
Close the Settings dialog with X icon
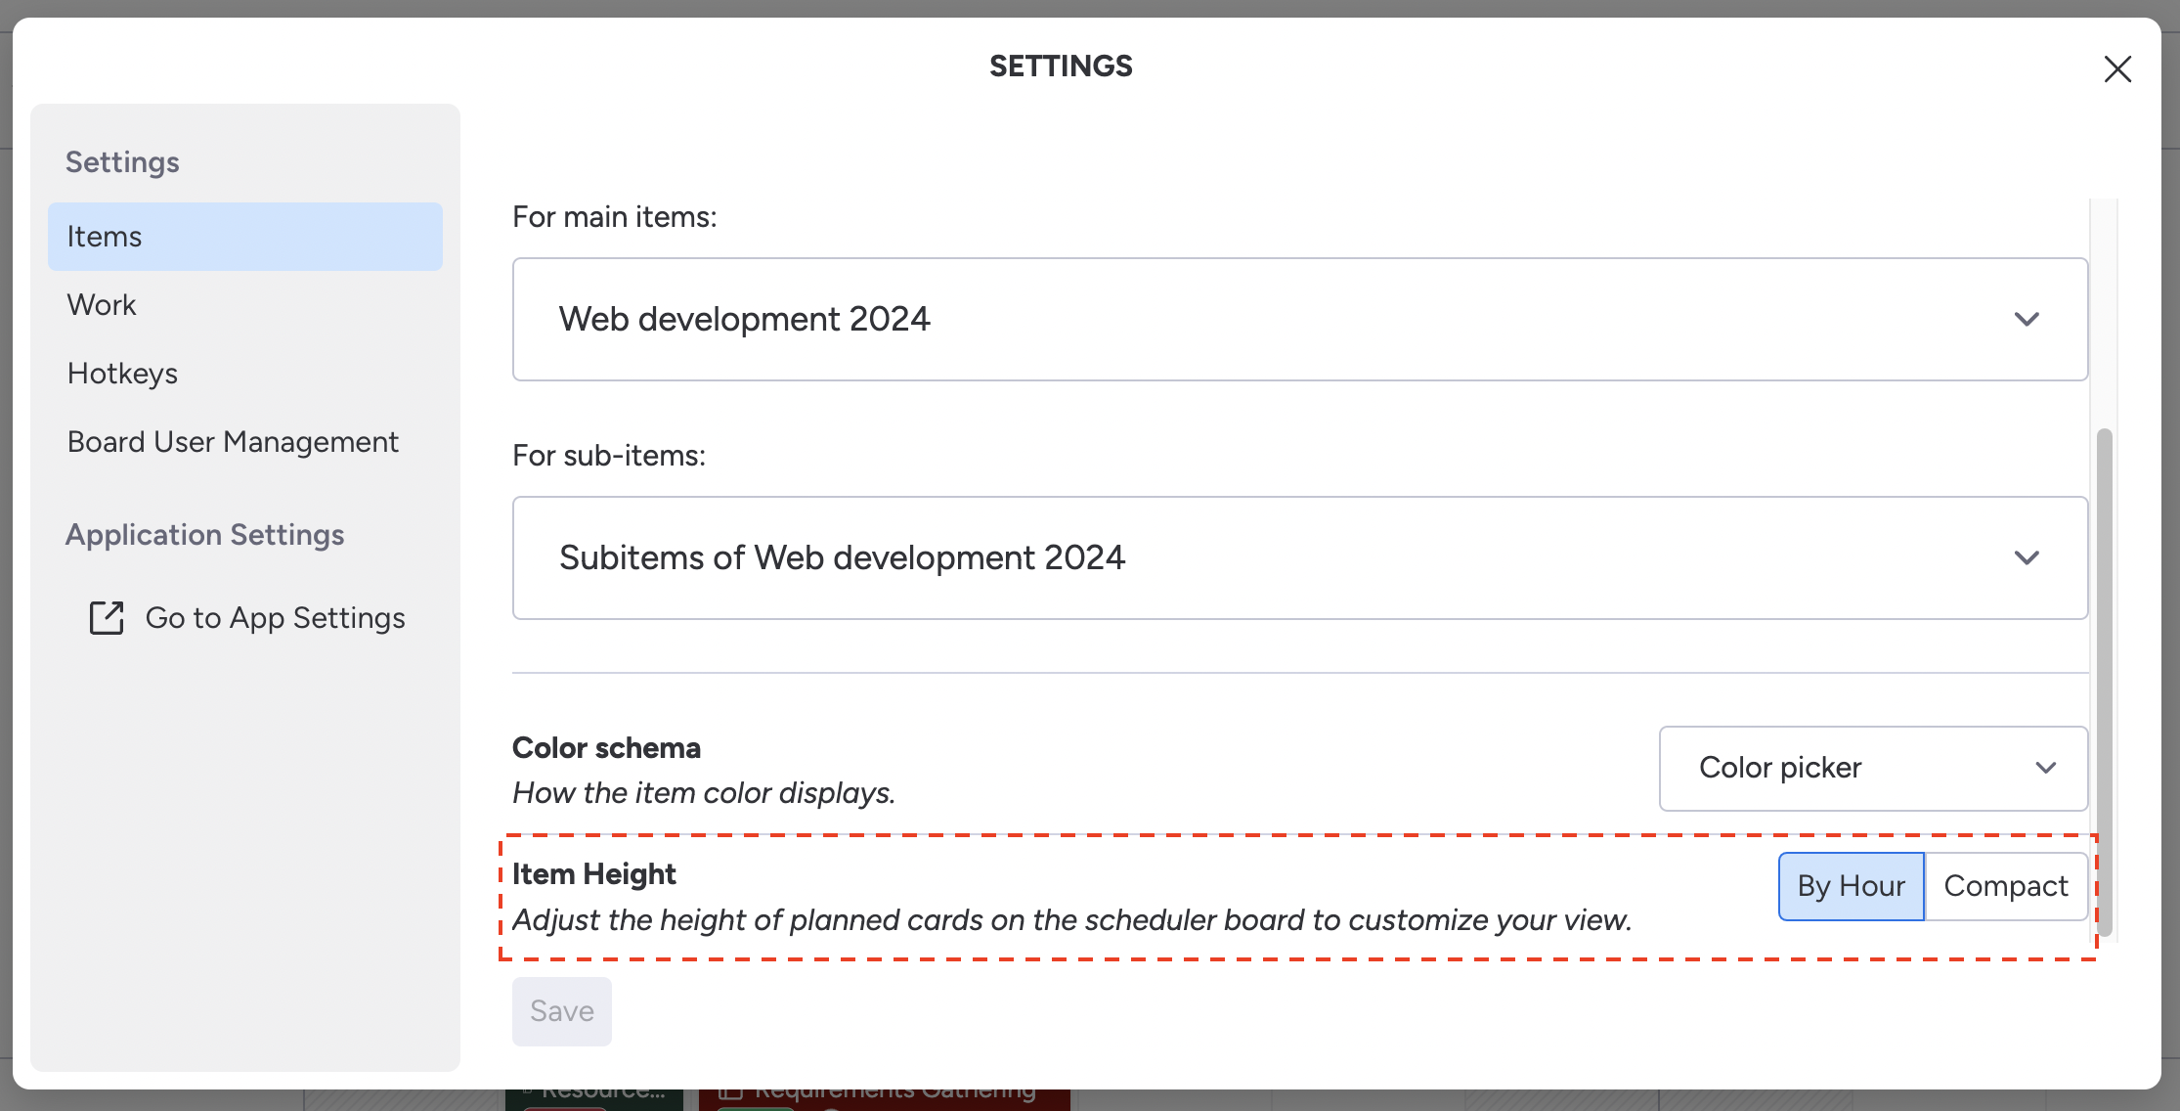(2116, 69)
